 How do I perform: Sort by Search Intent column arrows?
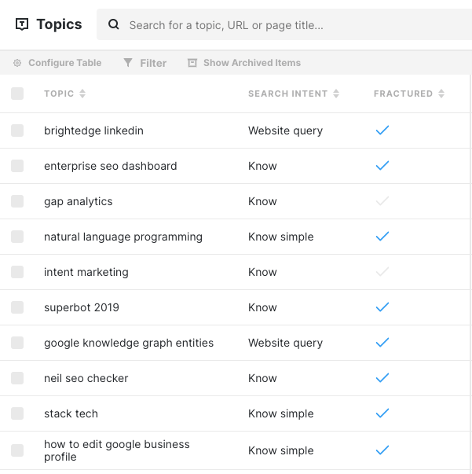(336, 94)
